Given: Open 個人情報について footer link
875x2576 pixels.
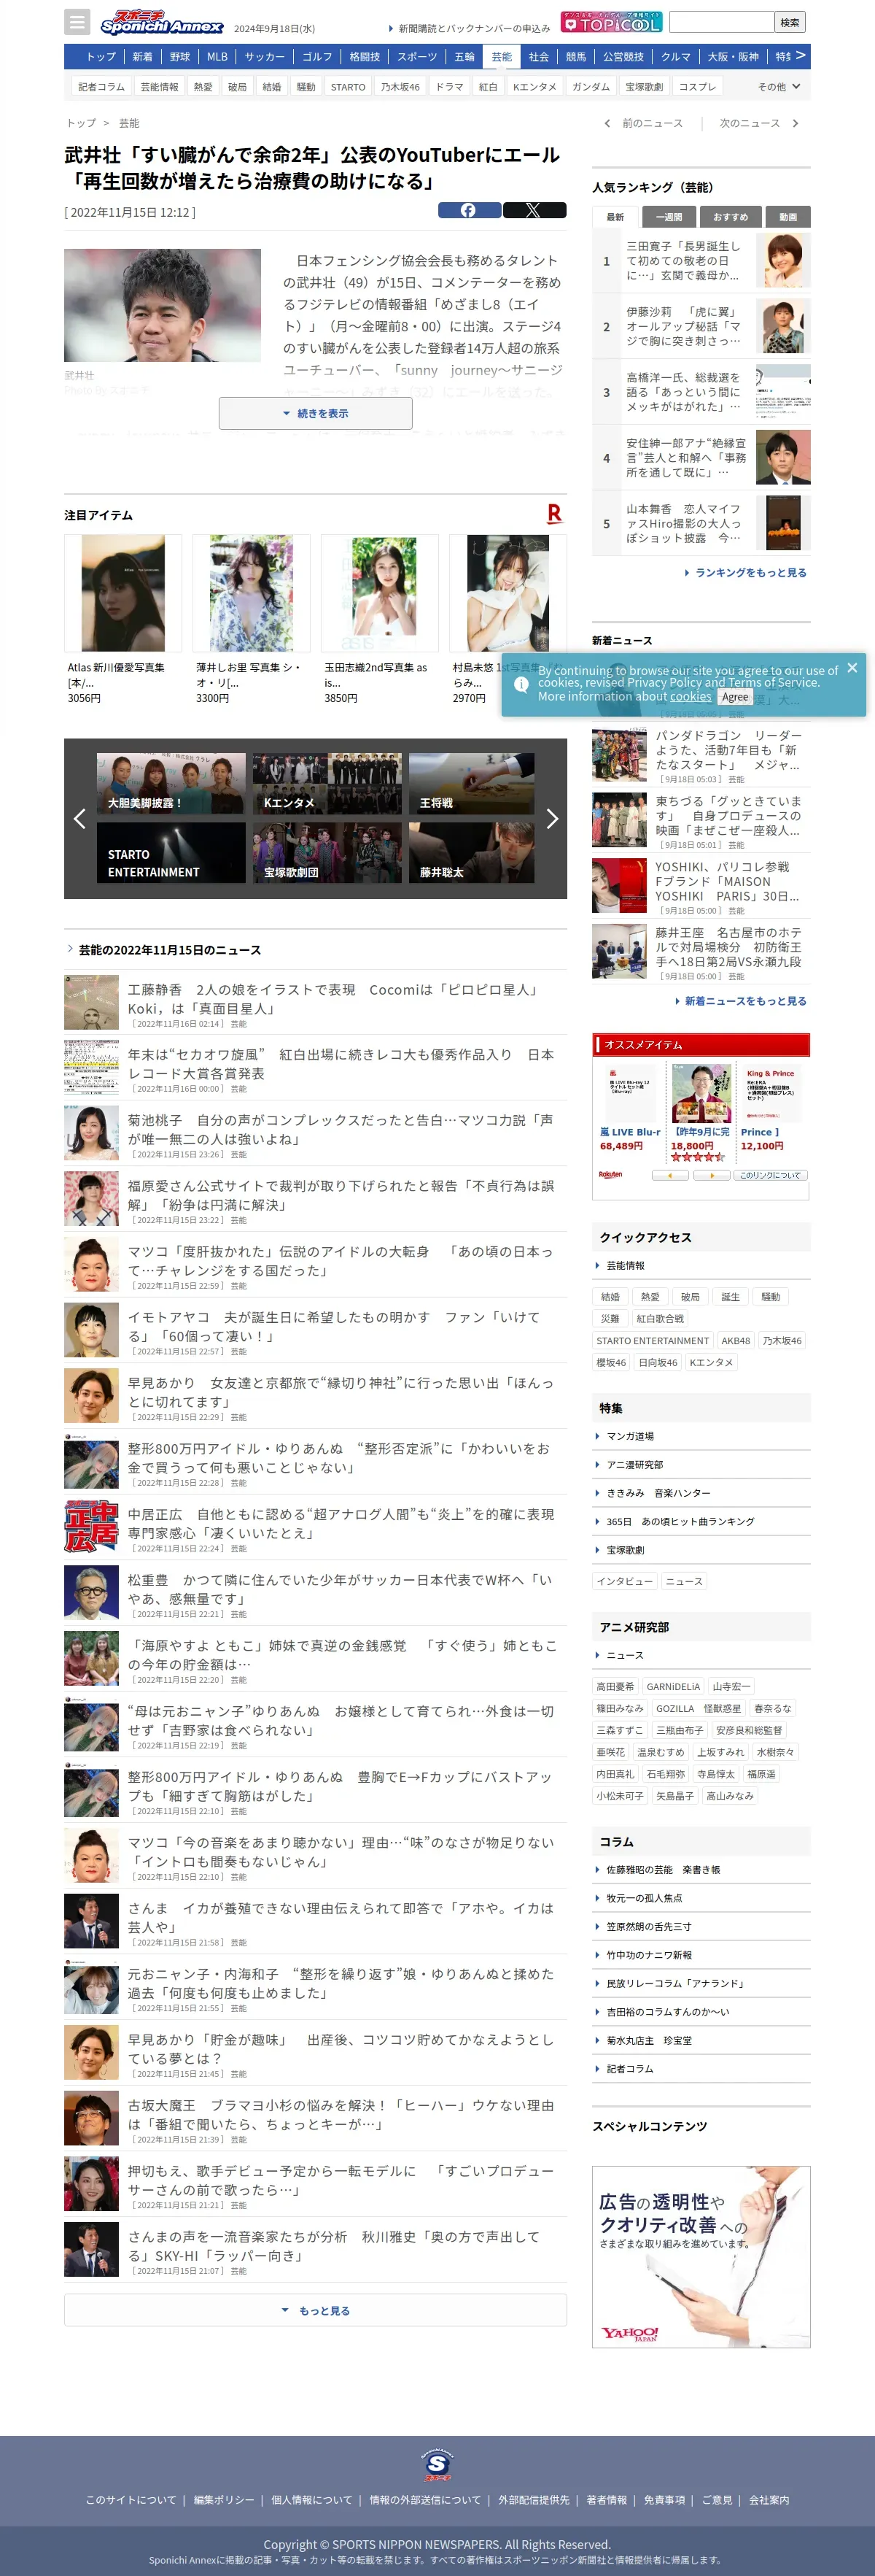Looking at the screenshot, I should click(311, 2500).
